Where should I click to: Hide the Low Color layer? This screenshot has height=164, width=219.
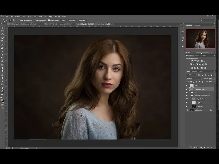point(187,106)
